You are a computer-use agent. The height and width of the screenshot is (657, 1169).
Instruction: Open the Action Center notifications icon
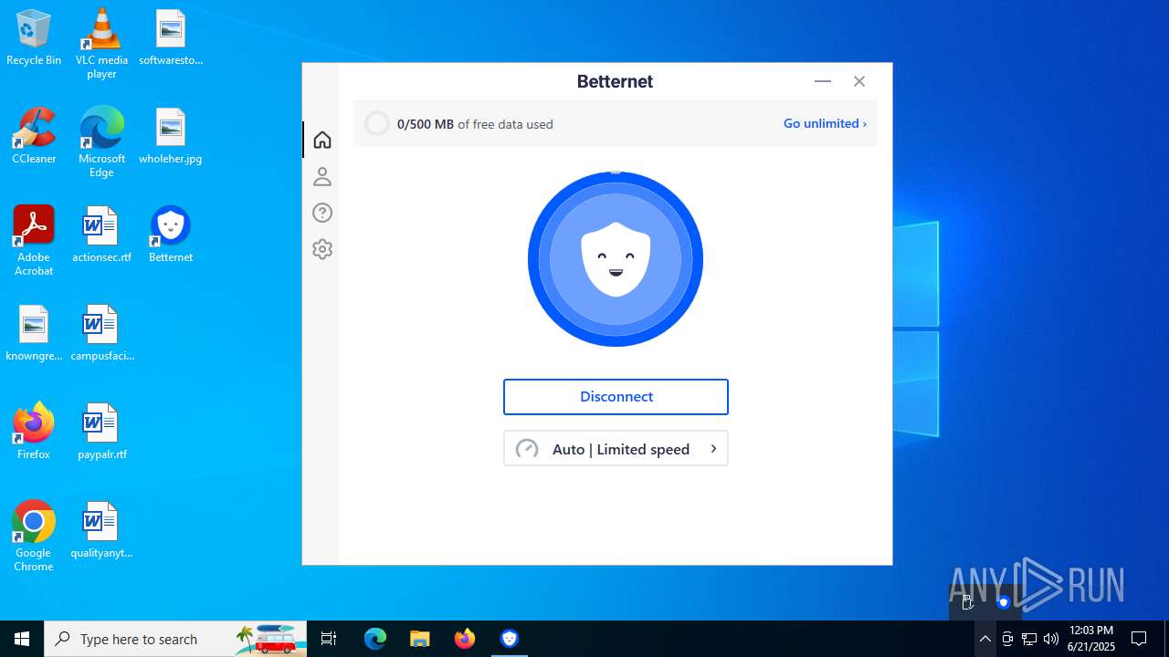[1139, 639]
